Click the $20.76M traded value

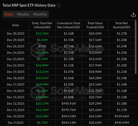(x=95, y=97)
